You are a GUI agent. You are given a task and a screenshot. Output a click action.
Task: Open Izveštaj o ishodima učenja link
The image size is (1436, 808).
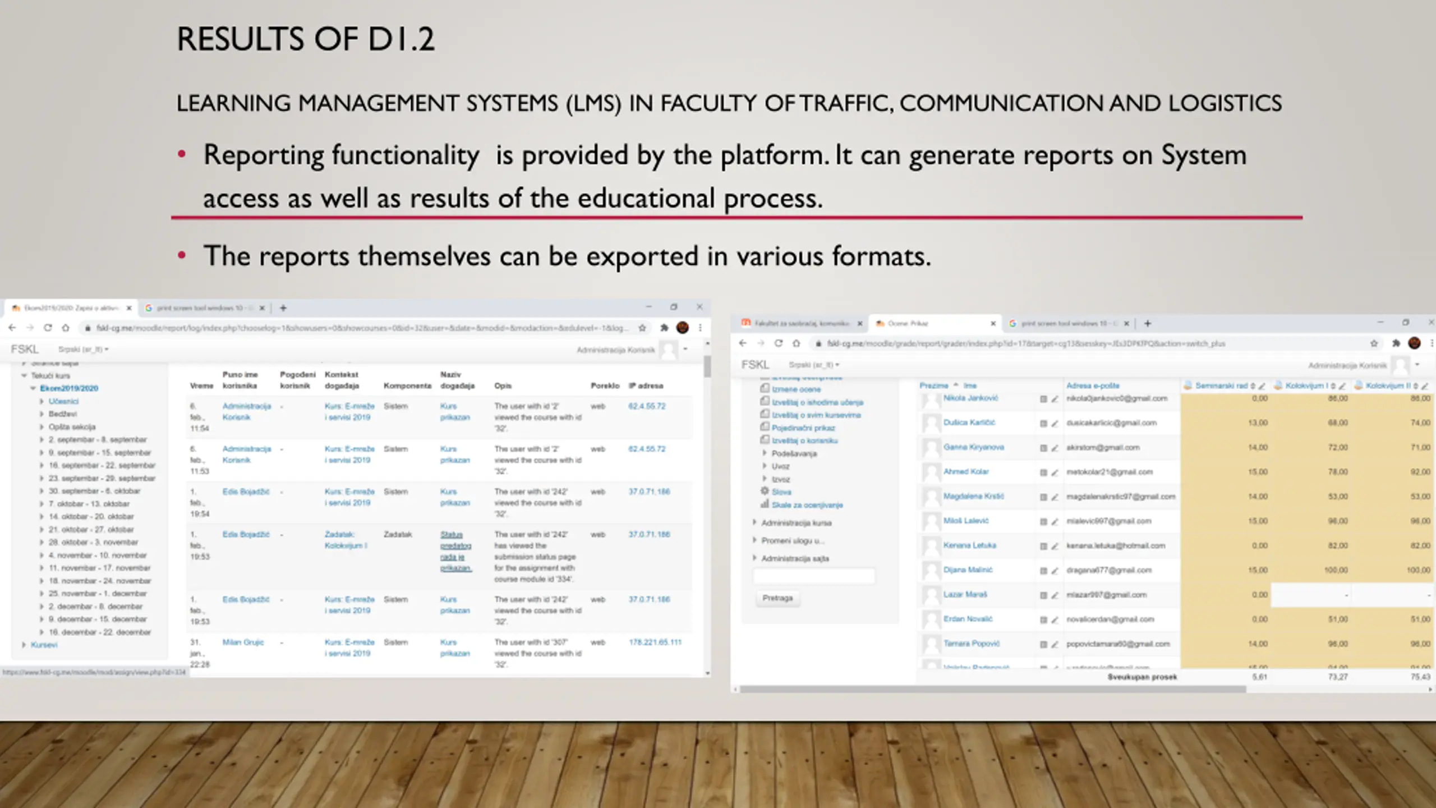[x=817, y=402]
